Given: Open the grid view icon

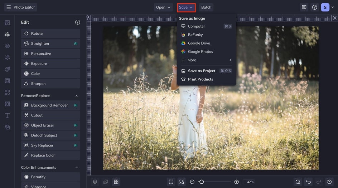Looking at the screenshot, I should pyautogui.click(x=116, y=182).
